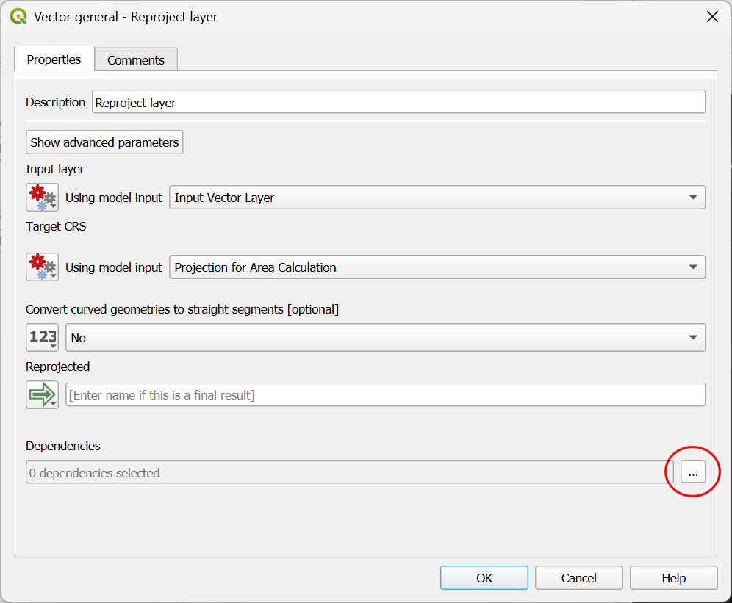
Task: Click the Input layer model input source icon
Action: 42,198
